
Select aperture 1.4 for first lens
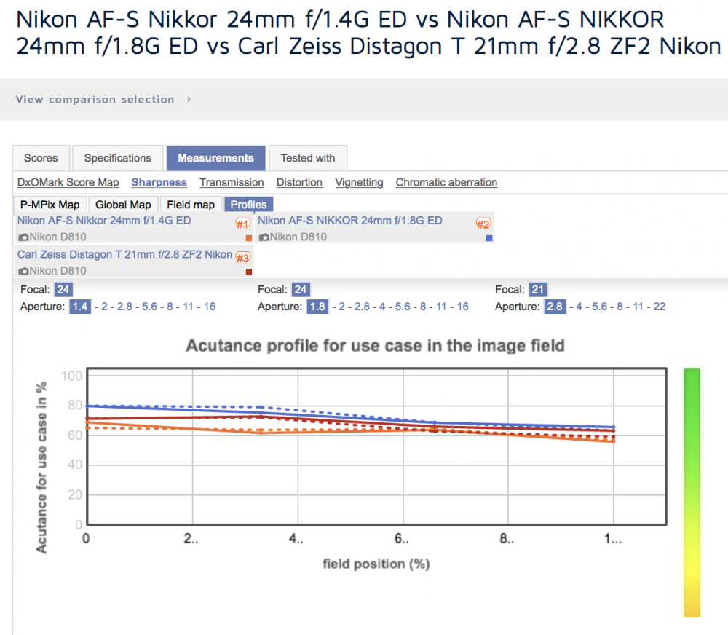click(80, 307)
